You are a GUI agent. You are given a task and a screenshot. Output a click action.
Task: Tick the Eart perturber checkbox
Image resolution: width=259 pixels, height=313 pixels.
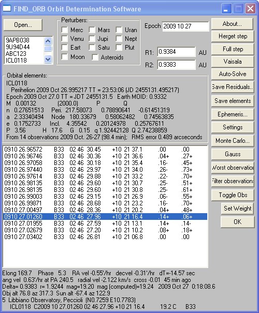(x=65, y=48)
